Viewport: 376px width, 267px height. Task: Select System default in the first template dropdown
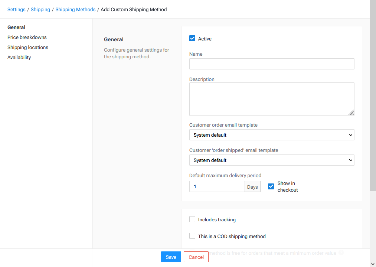pos(272,135)
